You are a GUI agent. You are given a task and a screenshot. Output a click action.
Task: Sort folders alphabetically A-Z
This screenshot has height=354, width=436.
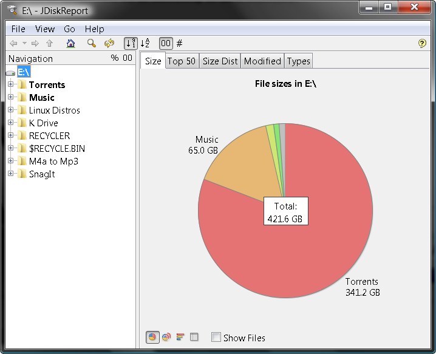tap(145, 43)
